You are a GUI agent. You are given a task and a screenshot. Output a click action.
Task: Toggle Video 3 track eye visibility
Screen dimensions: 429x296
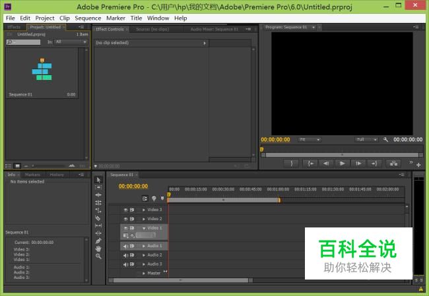pos(125,210)
